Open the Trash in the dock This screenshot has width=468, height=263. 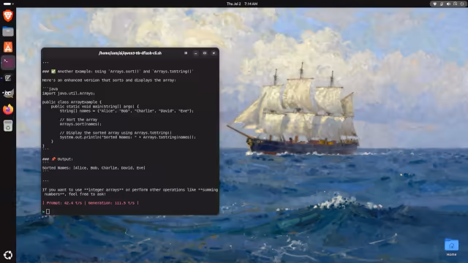tap(8, 126)
